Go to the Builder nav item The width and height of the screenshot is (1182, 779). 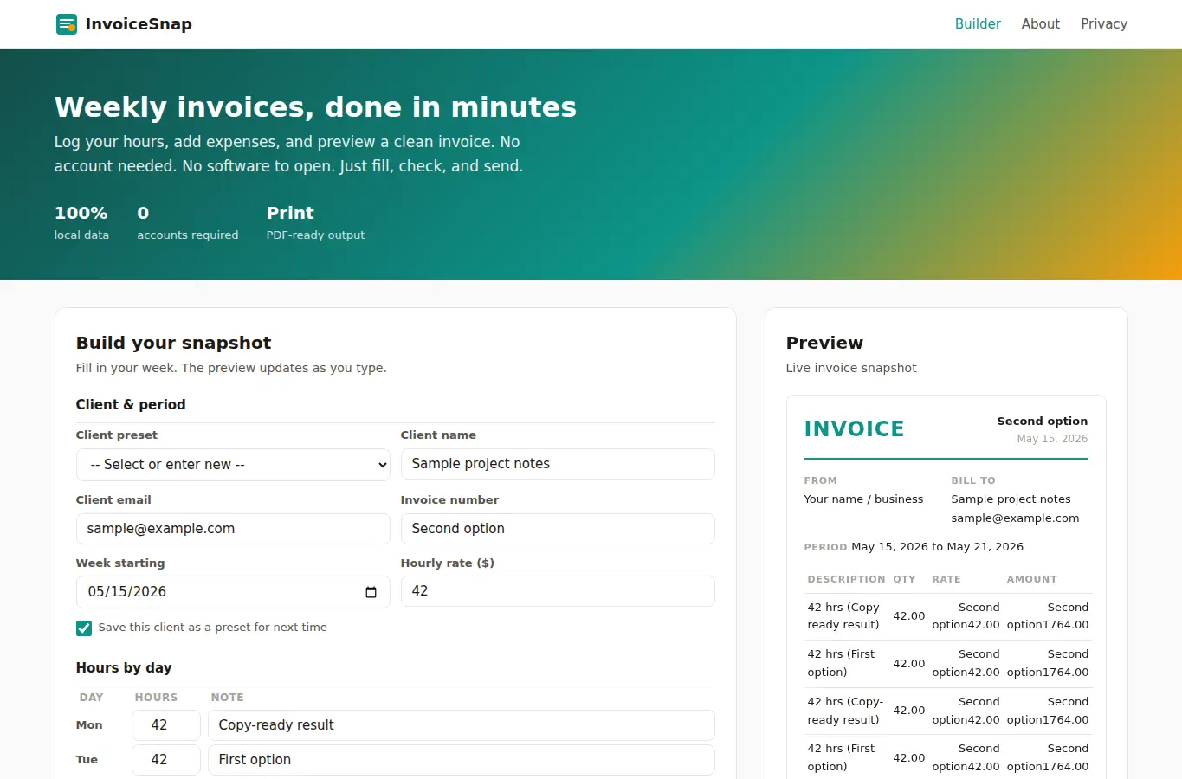coord(978,24)
